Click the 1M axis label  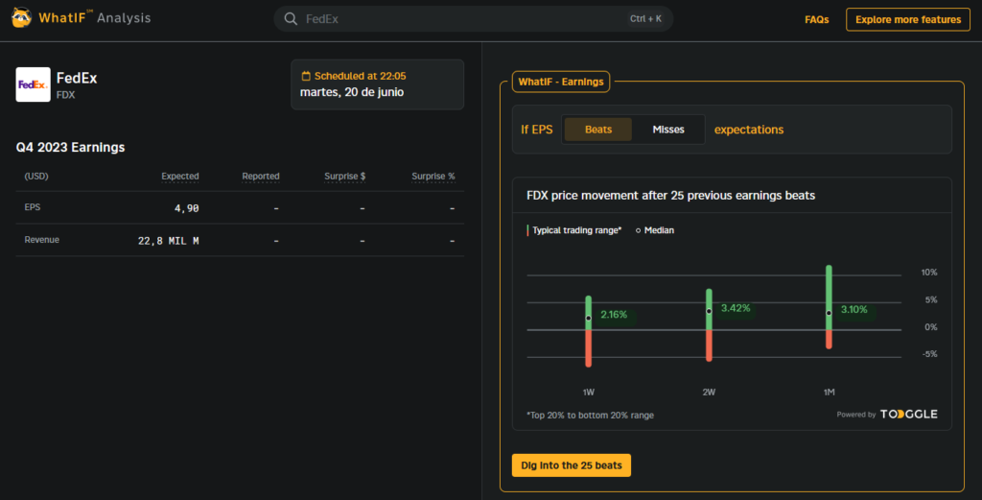(x=830, y=393)
